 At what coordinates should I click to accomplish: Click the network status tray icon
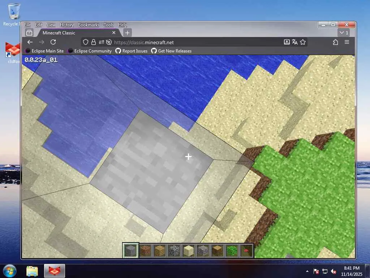[325, 271]
